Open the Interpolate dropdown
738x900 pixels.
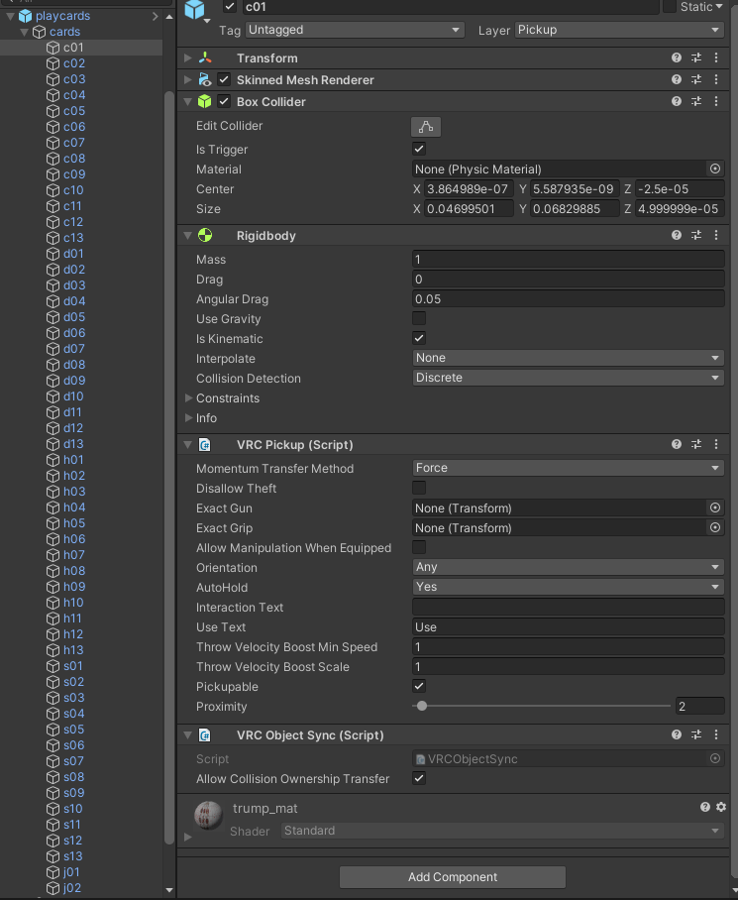click(568, 358)
